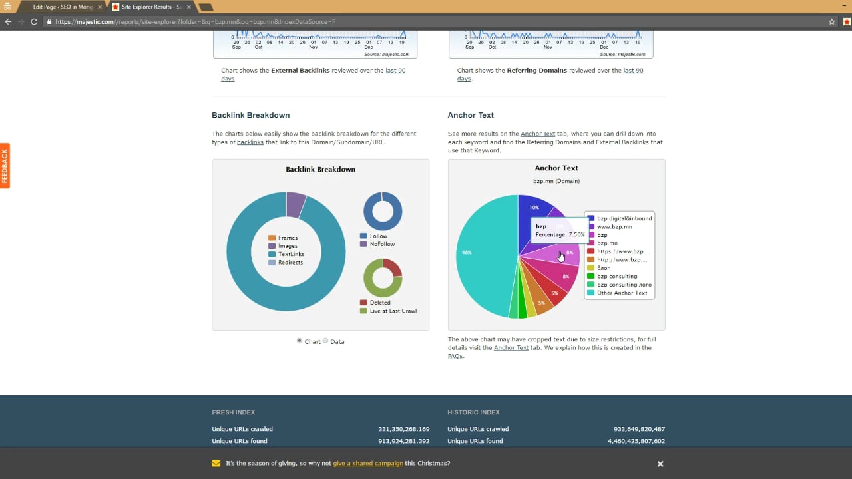Click the envelope icon in the Christmas banner
The height and width of the screenshot is (479, 852).
coord(216,463)
